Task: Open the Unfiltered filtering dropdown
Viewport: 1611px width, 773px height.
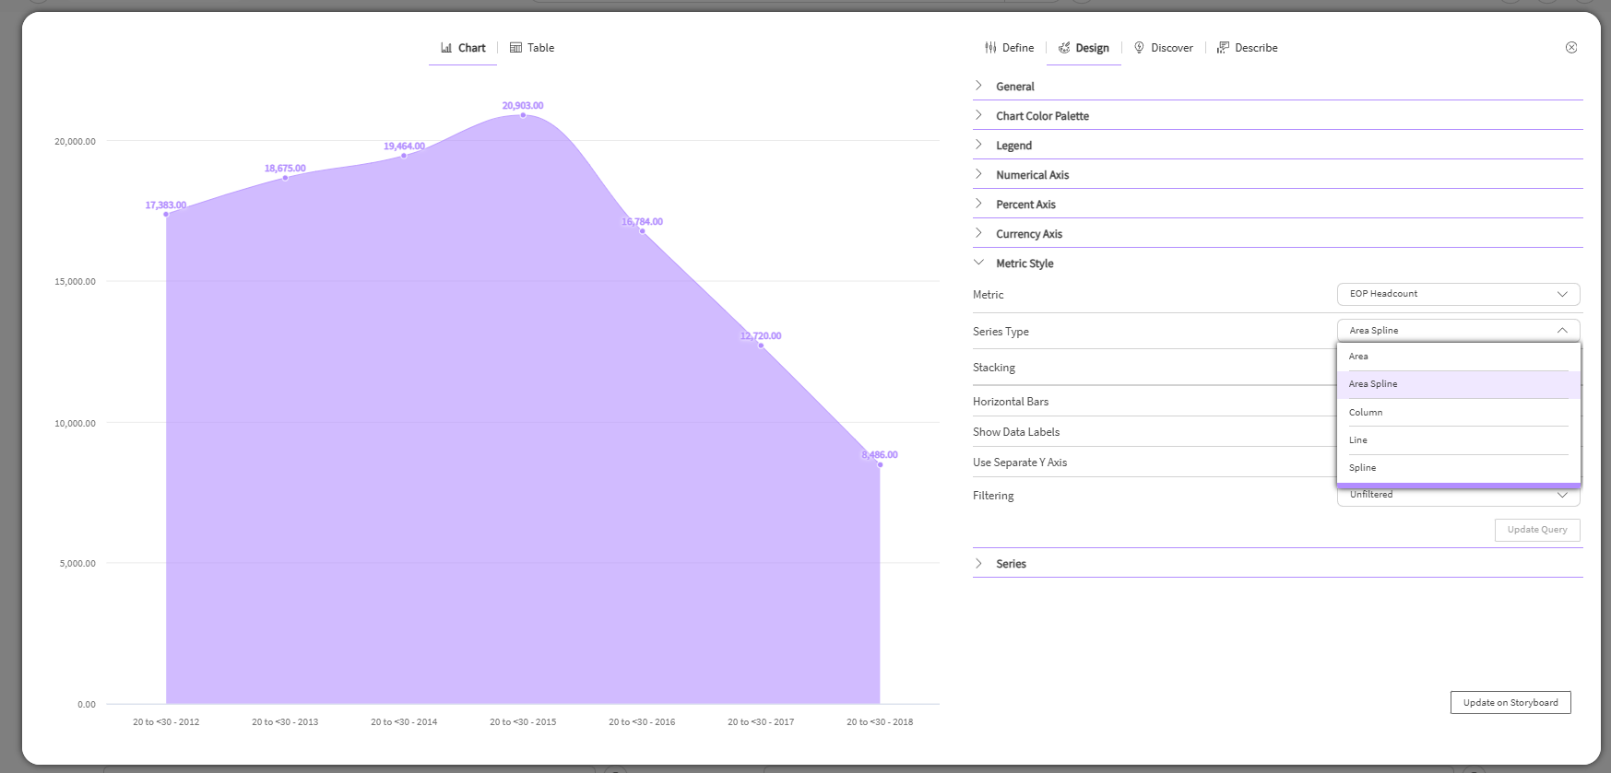Action: point(1458,497)
